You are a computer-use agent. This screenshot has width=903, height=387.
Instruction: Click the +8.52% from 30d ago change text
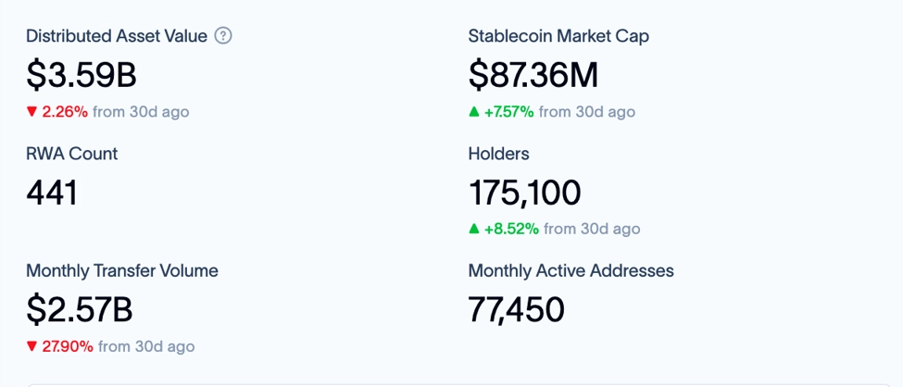(555, 230)
